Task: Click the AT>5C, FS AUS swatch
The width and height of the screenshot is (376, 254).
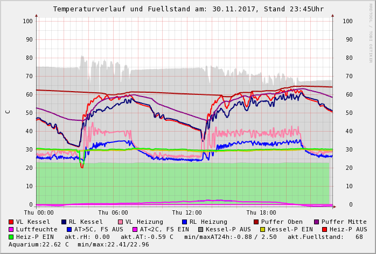Action: (x=69, y=229)
